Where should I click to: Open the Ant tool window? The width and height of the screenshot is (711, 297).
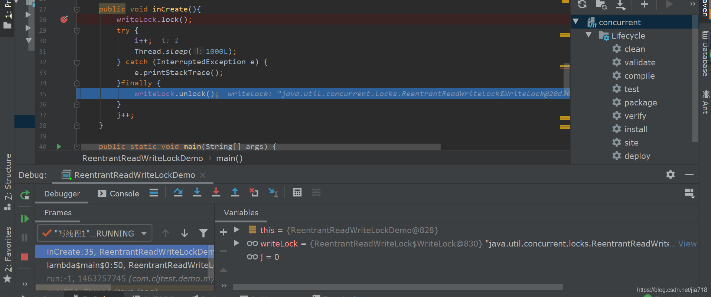(705, 102)
